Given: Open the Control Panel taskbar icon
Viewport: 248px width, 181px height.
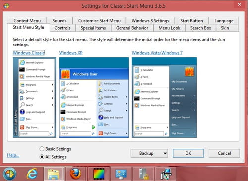Looking at the screenshot, I should [x=121, y=174].
